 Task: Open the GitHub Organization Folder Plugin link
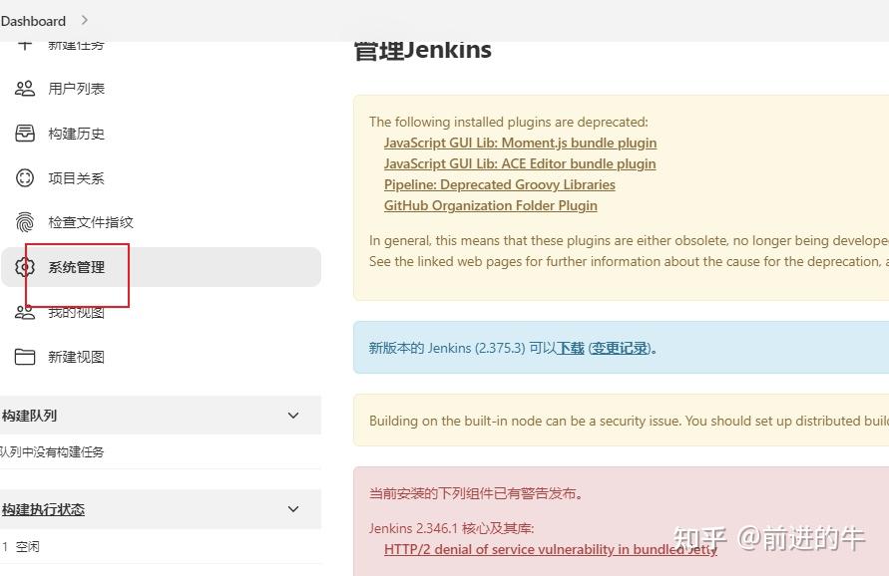point(490,205)
